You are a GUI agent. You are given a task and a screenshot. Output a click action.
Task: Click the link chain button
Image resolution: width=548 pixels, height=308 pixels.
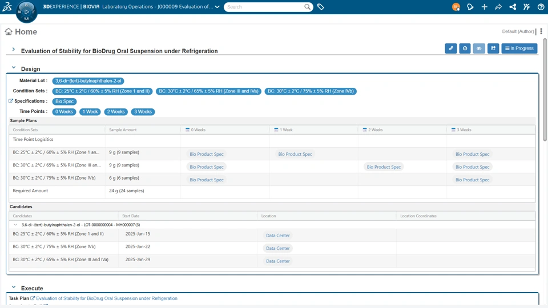point(451,48)
